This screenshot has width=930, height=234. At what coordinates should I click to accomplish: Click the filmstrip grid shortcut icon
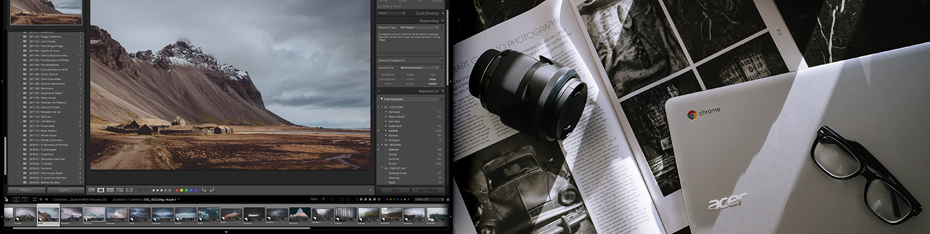[35, 199]
